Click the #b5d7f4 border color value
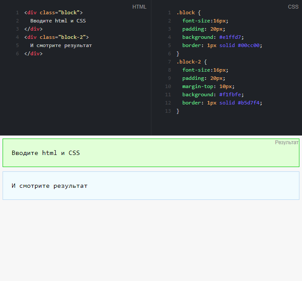This screenshot has width=302, height=281. tap(249, 103)
